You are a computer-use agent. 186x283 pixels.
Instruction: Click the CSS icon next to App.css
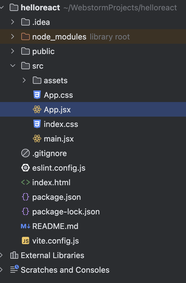[x=37, y=95]
